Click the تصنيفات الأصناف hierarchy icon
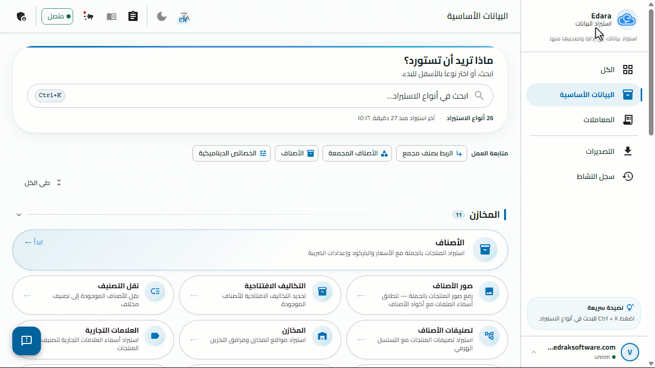Image resolution: width=655 pixels, height=368 pixels. 489,336
